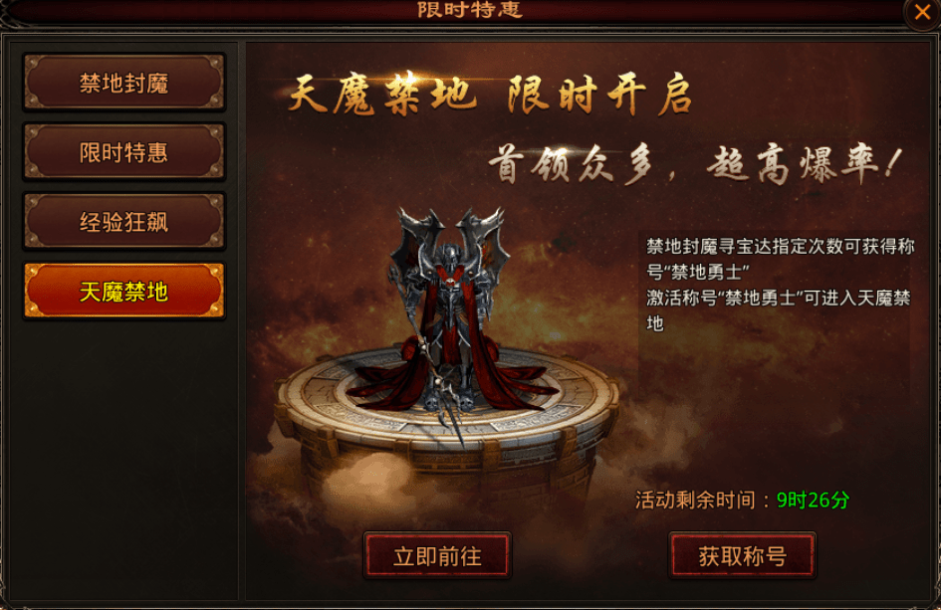Click the 首领众多,超高爆率 slogan text

(695, 164)
